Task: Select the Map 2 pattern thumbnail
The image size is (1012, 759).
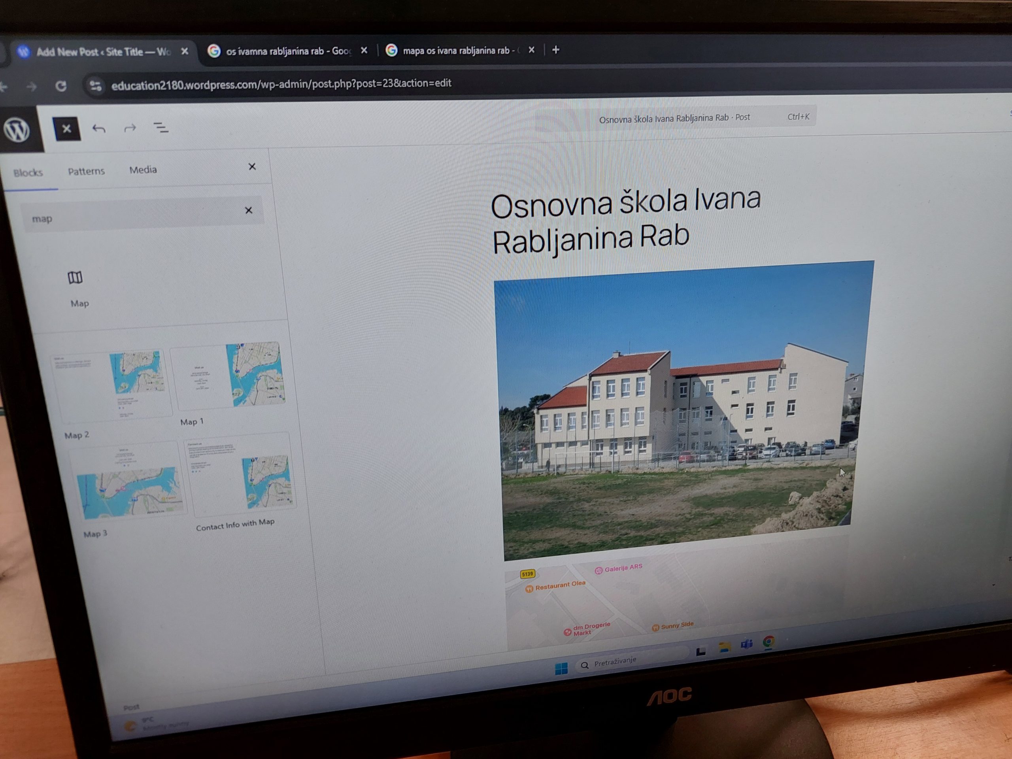Action: click(111, 386)
